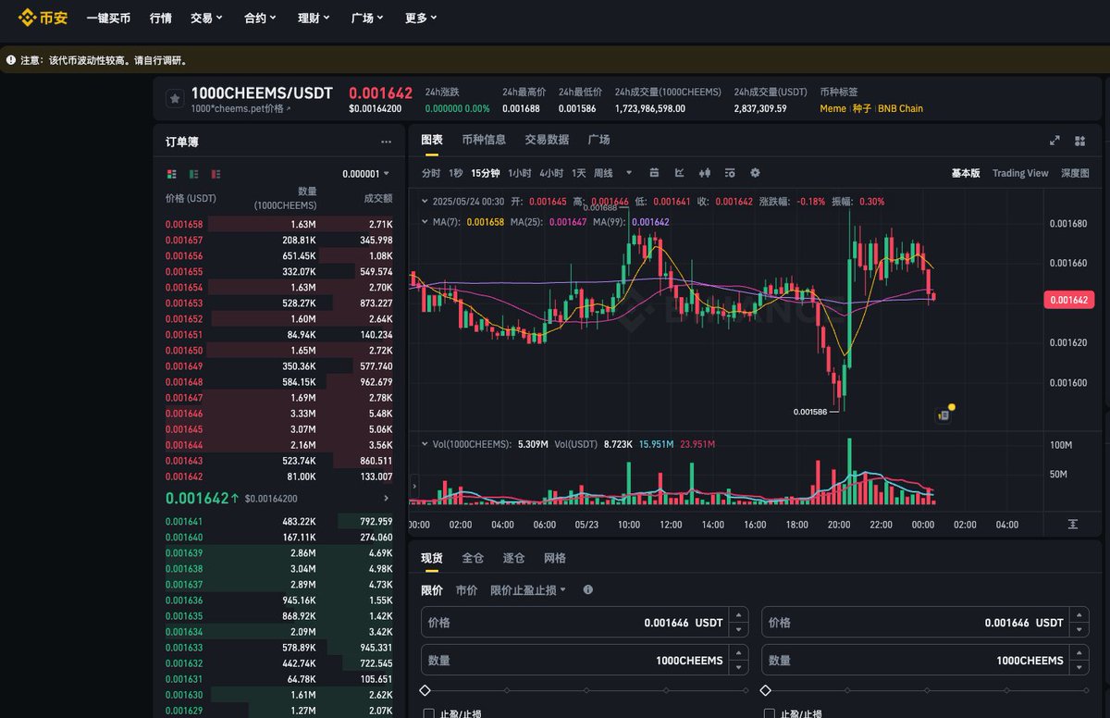
Task: Open the drawing tools icon in chart toolbar
Action: pyautogui.click(x=680, y=173)
